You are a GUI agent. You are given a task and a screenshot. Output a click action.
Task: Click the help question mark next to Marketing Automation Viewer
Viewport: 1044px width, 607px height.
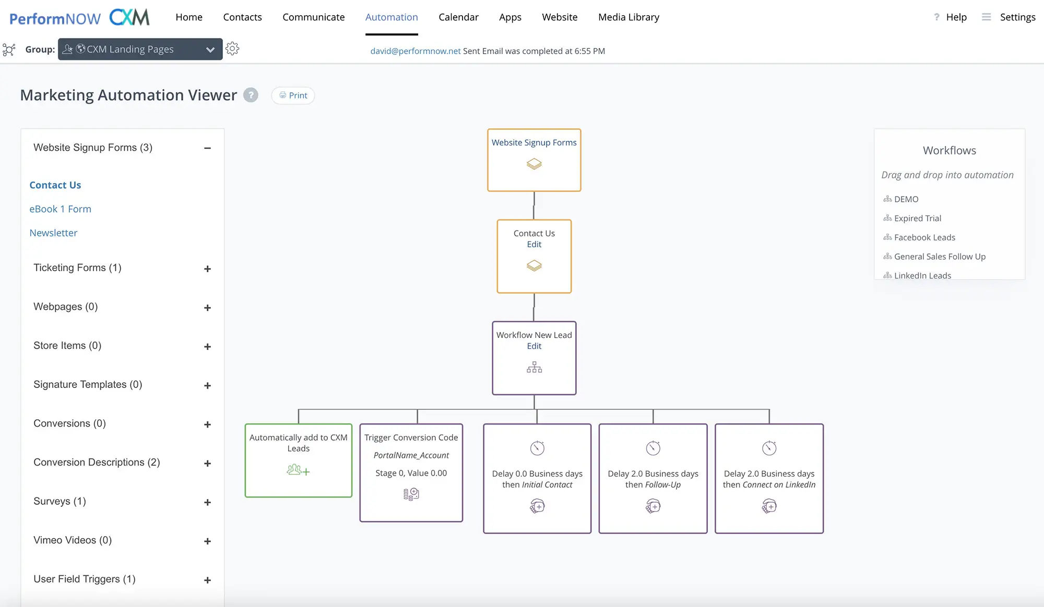(251, 95)
